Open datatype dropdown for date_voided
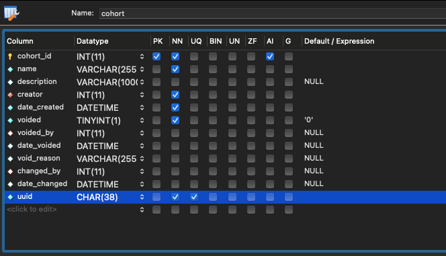446x256 pixels. 142,146
